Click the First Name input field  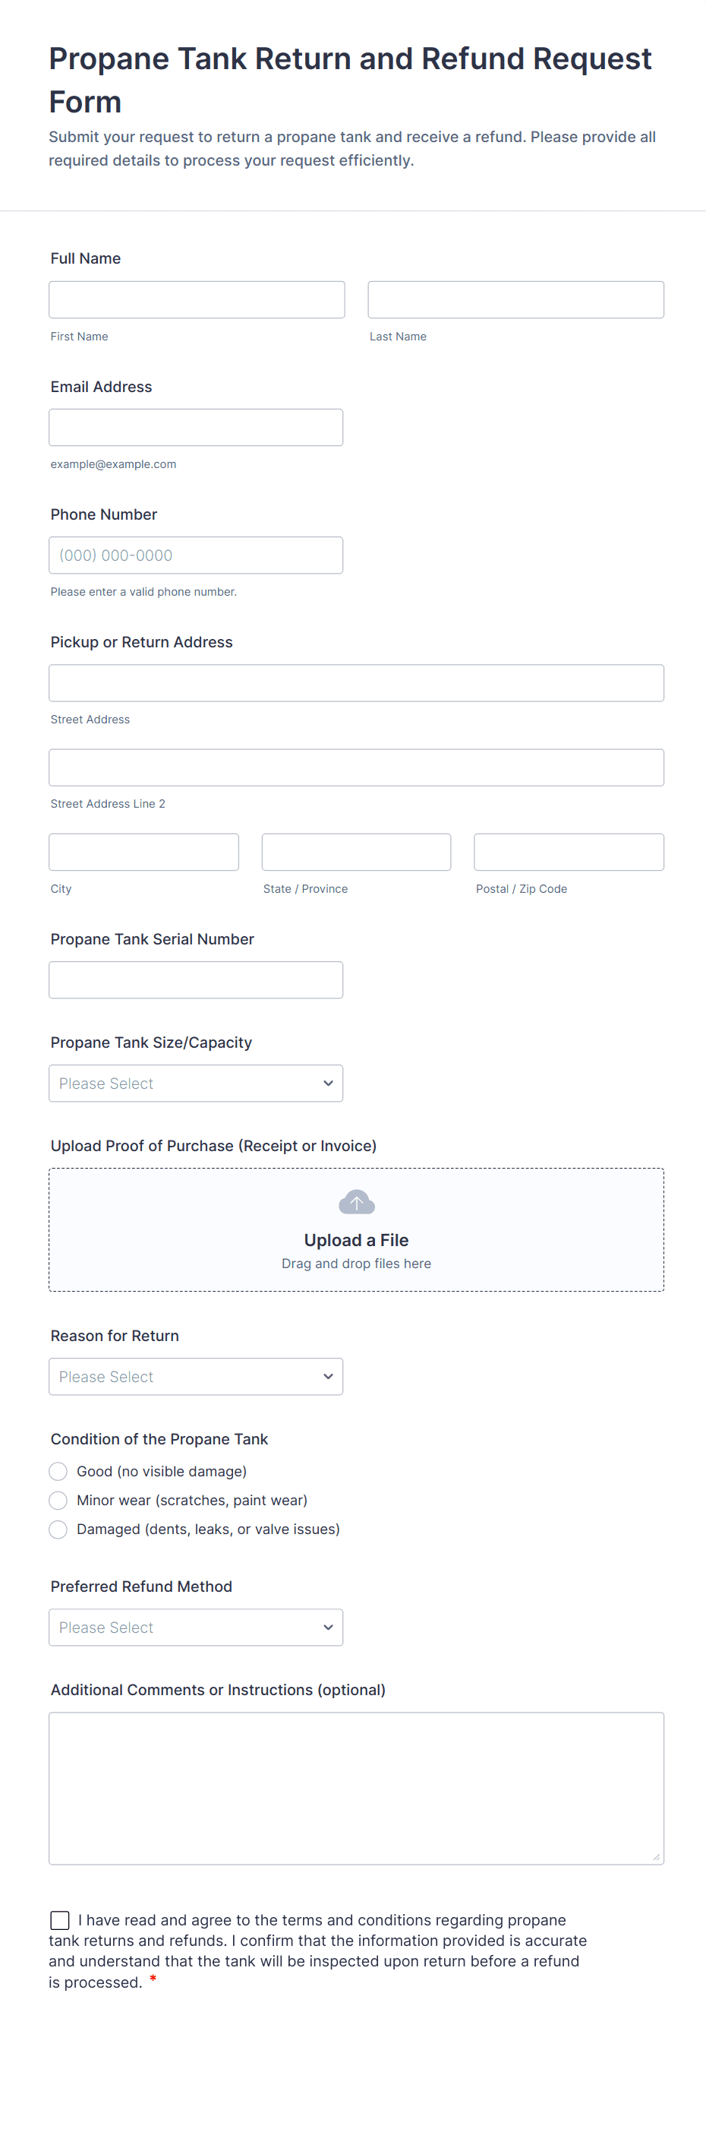click(197, 299)
